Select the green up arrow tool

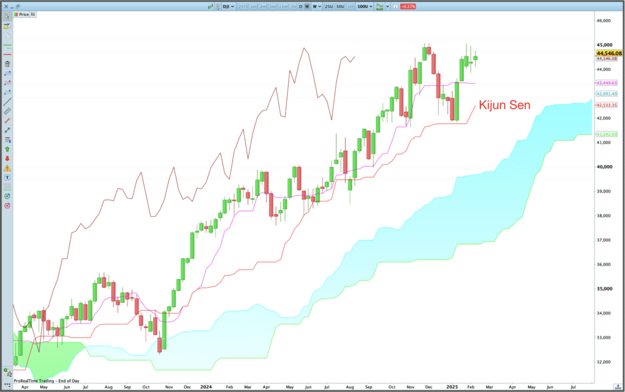pos(7,149)
